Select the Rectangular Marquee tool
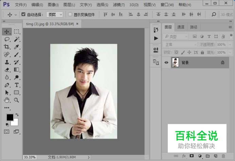235x161 pixels. pos(17,32)
